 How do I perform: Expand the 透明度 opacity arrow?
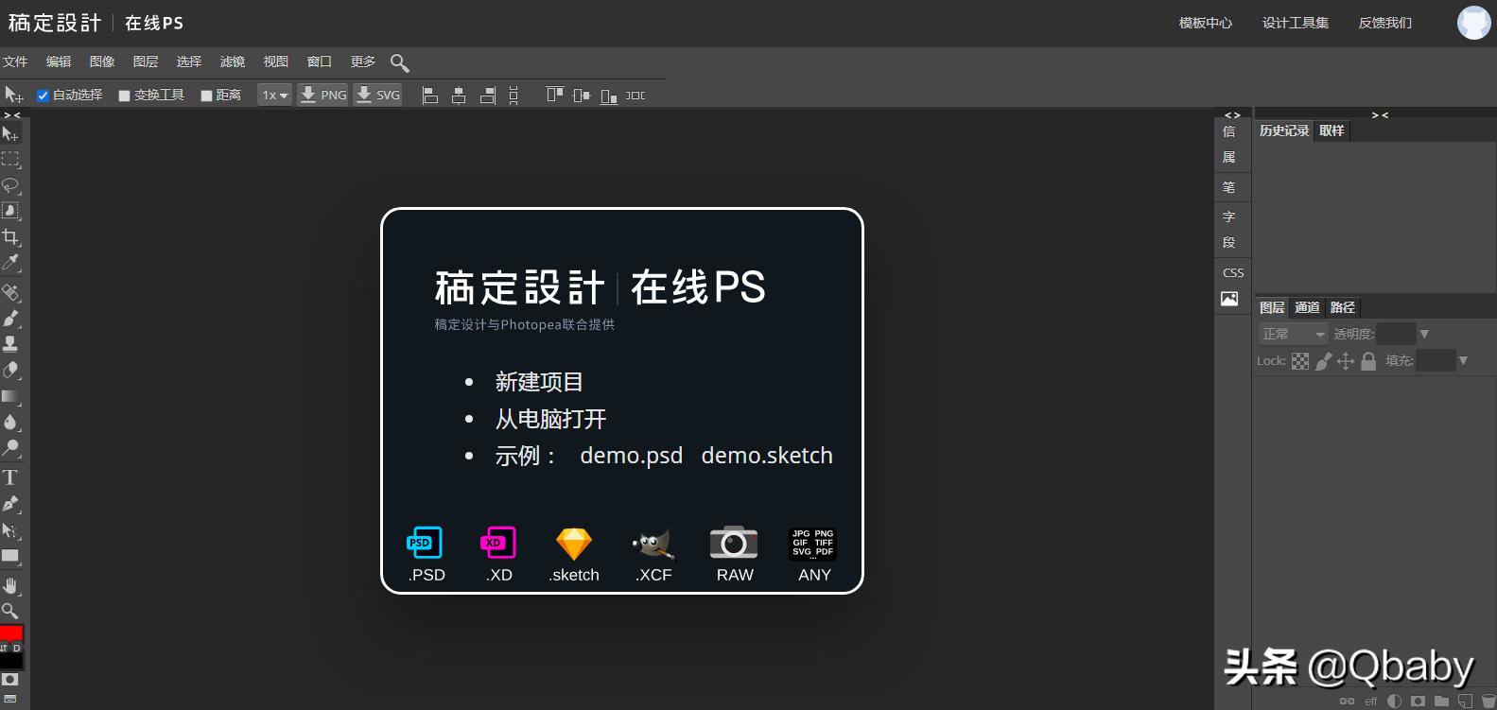pos(1424,334)
